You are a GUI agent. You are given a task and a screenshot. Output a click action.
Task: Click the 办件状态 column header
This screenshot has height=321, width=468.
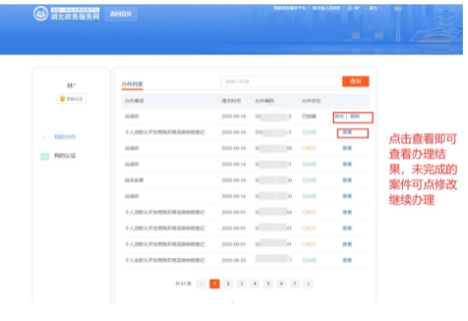pyautogui.click(x=311, y=101)
